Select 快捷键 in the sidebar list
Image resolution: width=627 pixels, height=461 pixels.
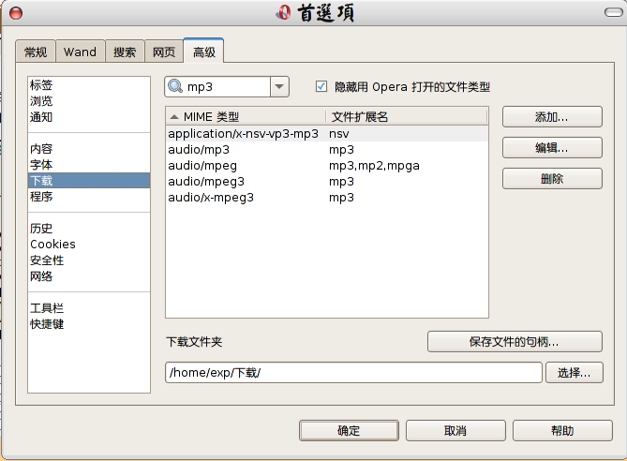[89, 324]
